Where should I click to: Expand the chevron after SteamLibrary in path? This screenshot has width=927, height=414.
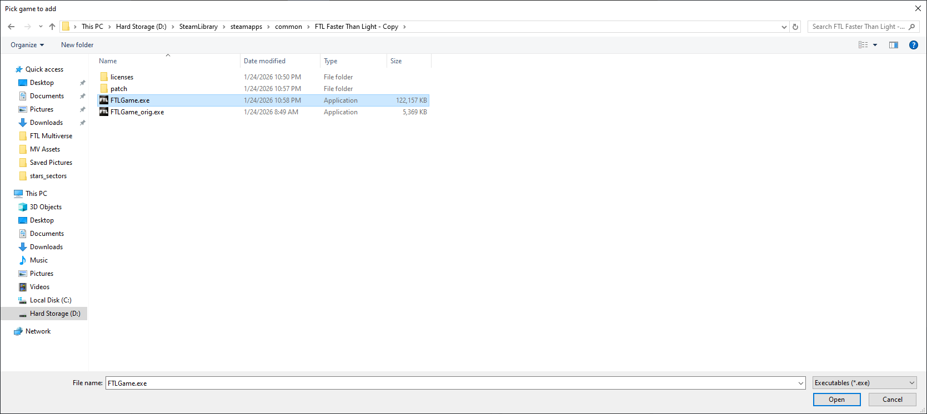pos(224,27)
